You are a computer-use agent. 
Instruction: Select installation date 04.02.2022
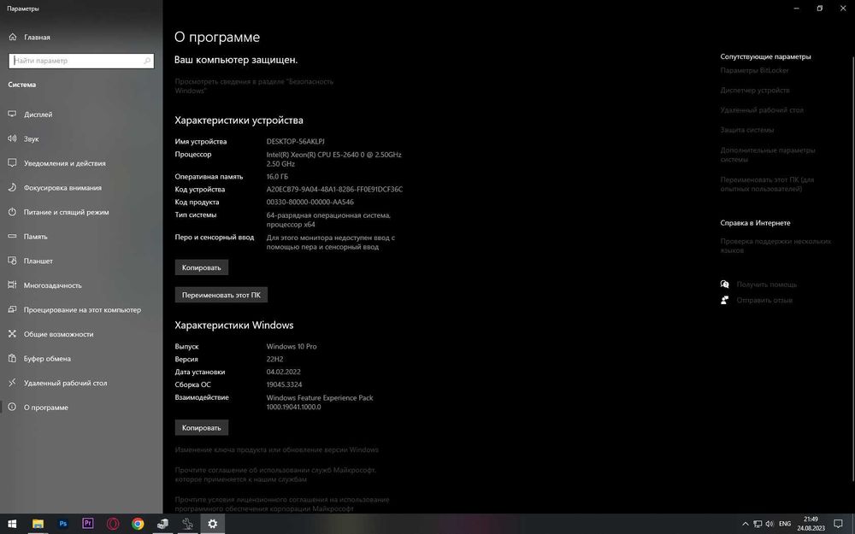284,373
